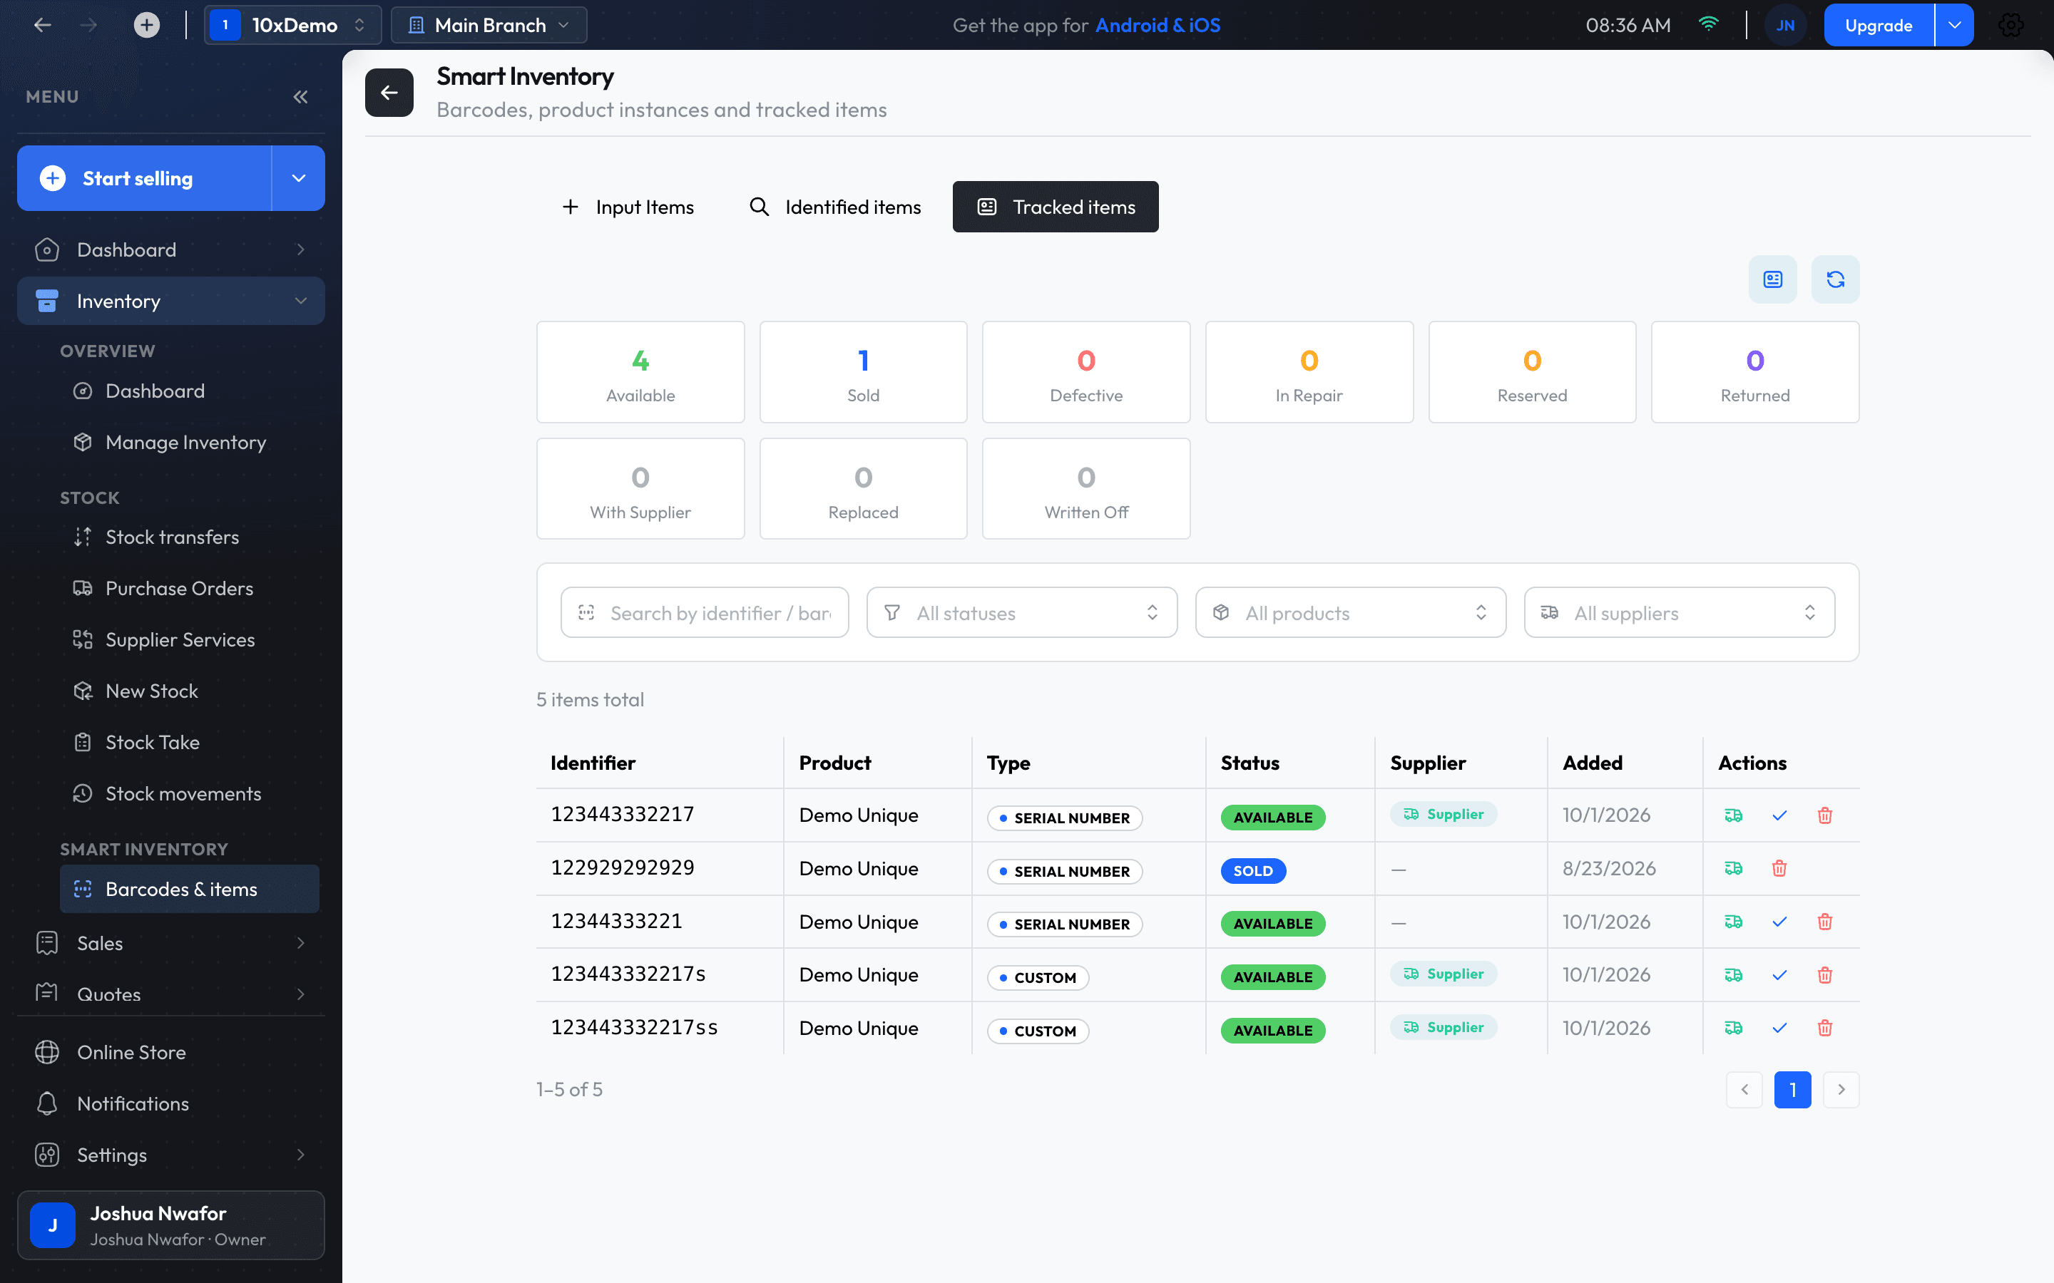Click the card view icon beside refresh
The height and width of the screenshot is (1283, 2054).
click(x=1772, y=279)
